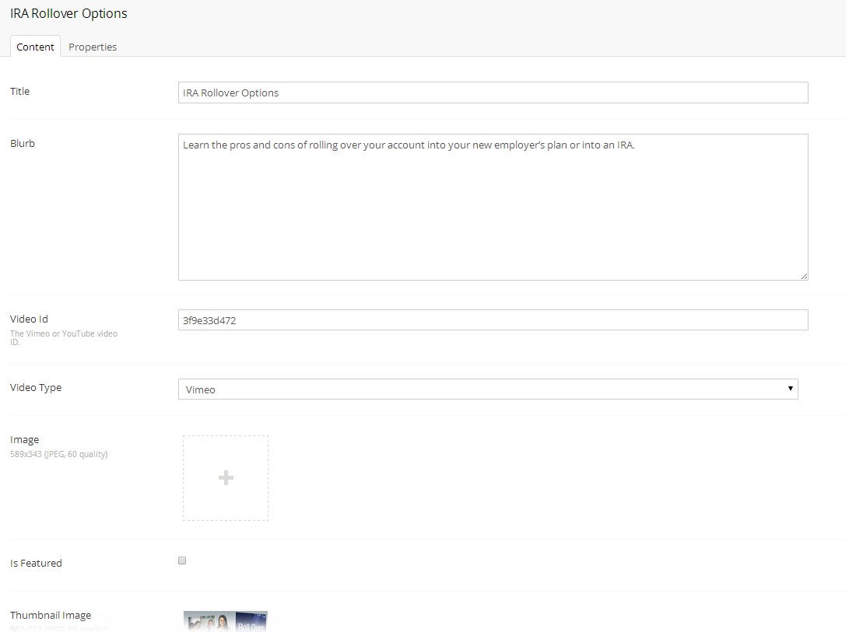Switch to the Properties tab
Viewport: 856px width, 632px height.
93,47
